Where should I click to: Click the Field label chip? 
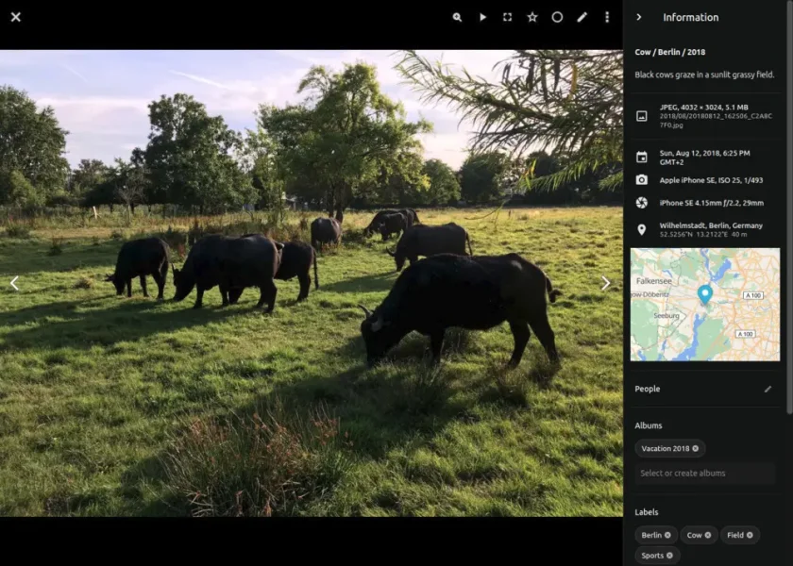739,535
